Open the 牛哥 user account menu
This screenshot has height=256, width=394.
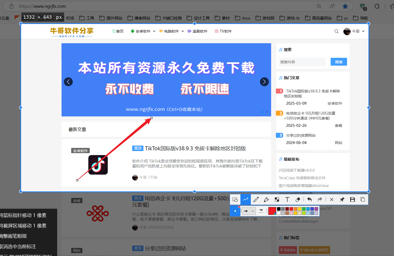click(x=354, y=31)
